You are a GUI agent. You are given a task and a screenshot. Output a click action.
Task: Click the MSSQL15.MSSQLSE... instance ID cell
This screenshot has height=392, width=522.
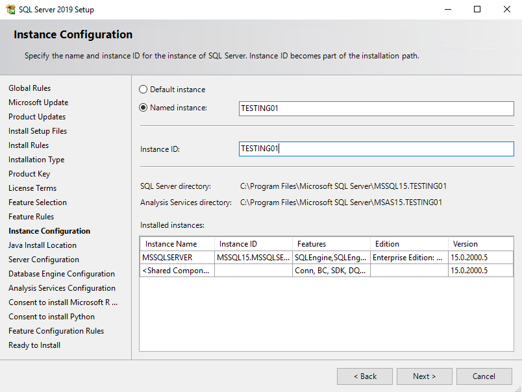(253, 258)
